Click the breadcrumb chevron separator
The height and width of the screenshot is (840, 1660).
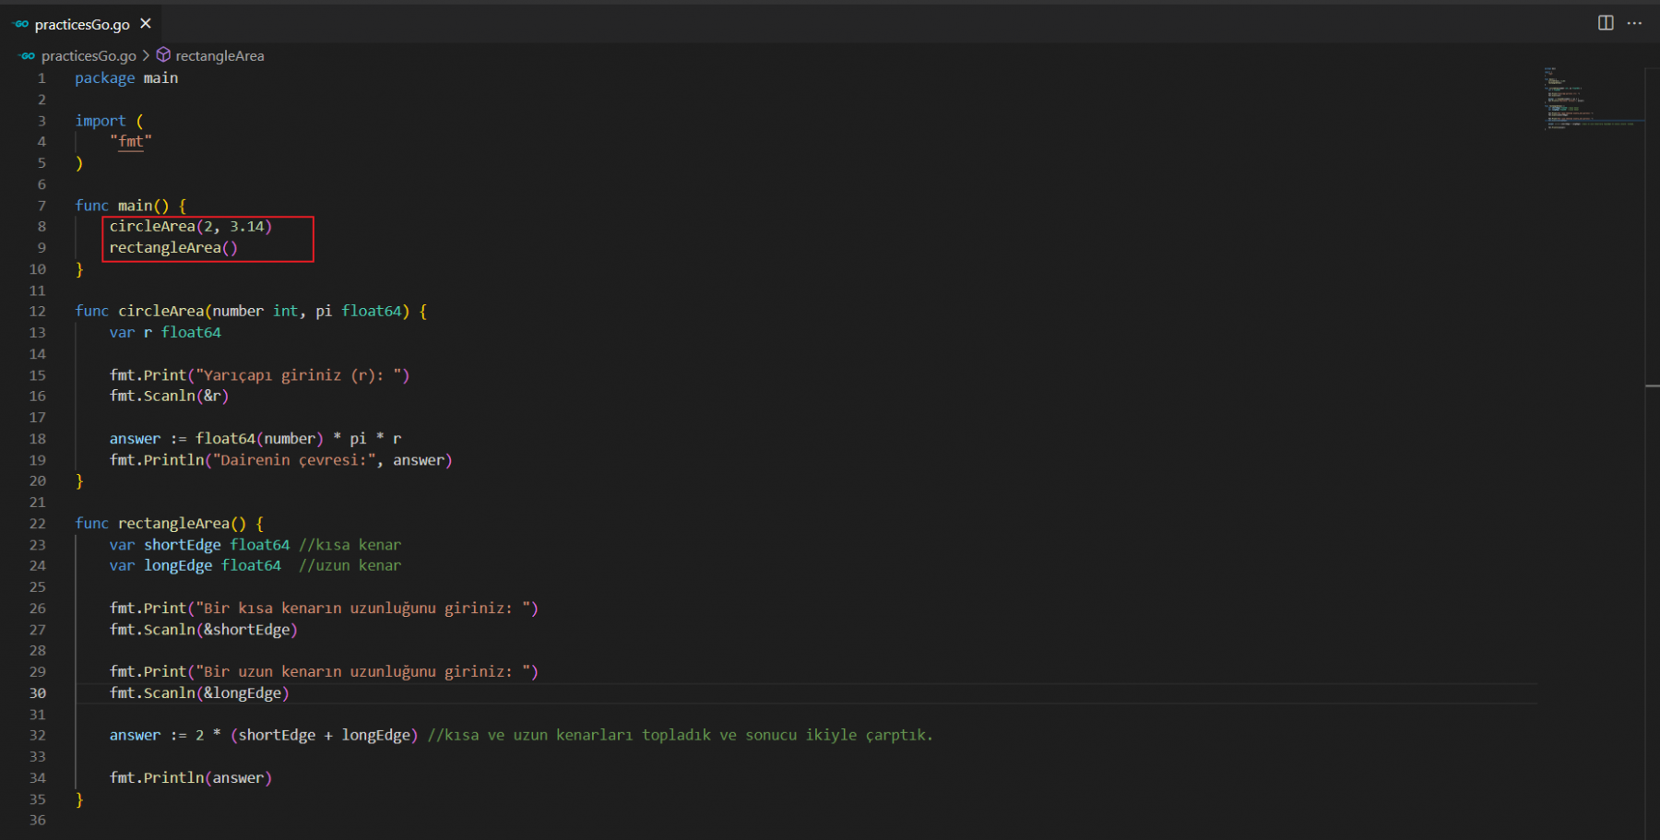pyautogui.click(x=146, y=56)
